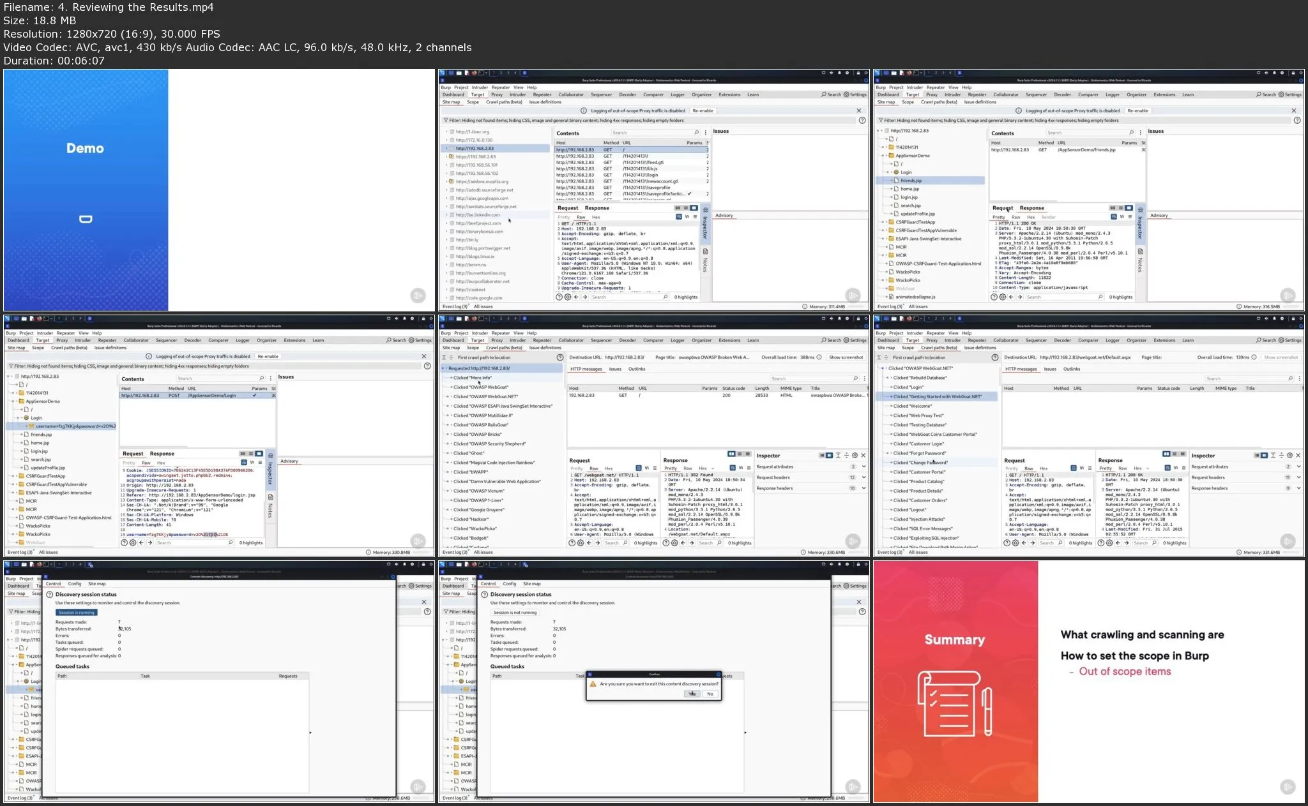Select the /1142014131/feed.gtl contents row
This screenshot has height=806, width=1308.
pos(644,163)
